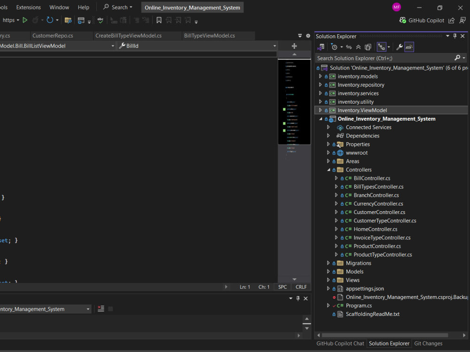Image resolution: width=470 pixels, height=352 pixels.
Task: Open the BillListViewModel type navigation dropdown
Action: [x=113, y=46]
